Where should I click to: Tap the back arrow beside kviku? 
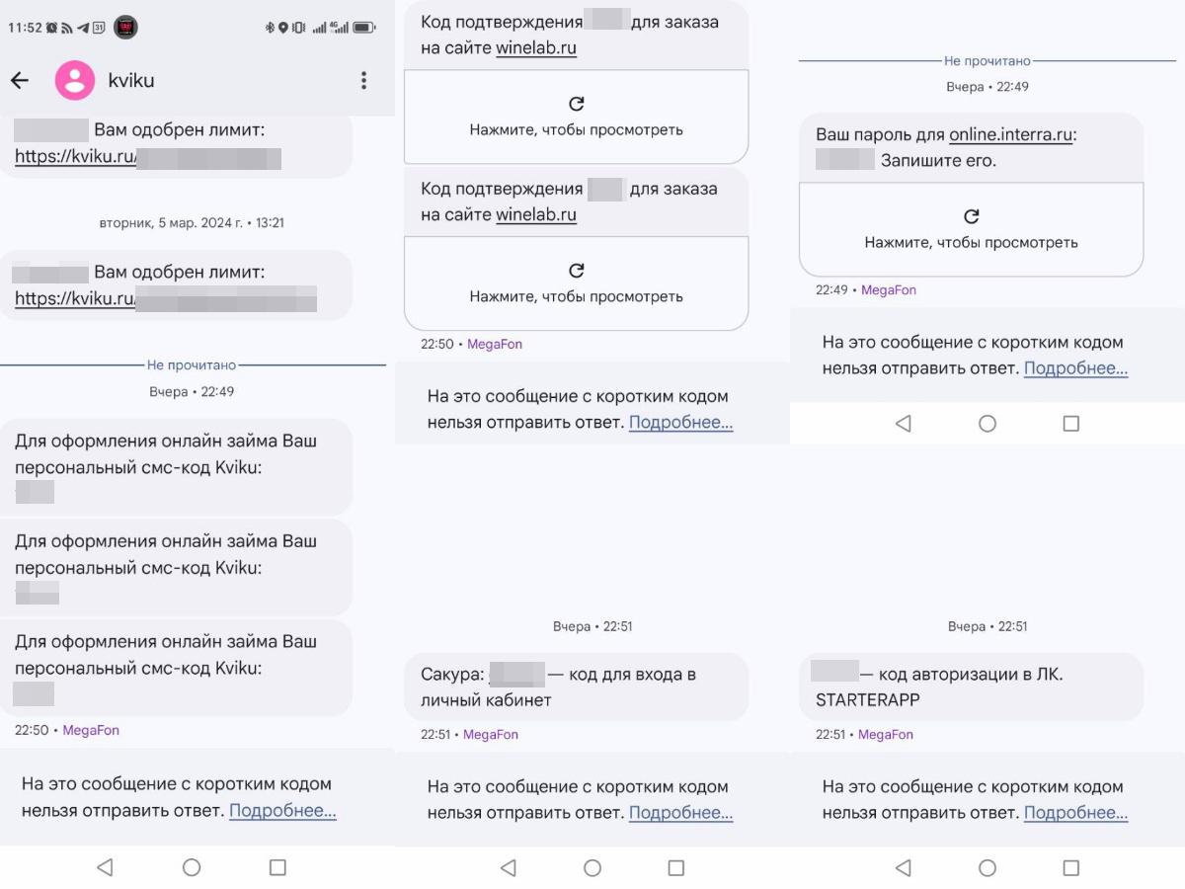point(20,81)
